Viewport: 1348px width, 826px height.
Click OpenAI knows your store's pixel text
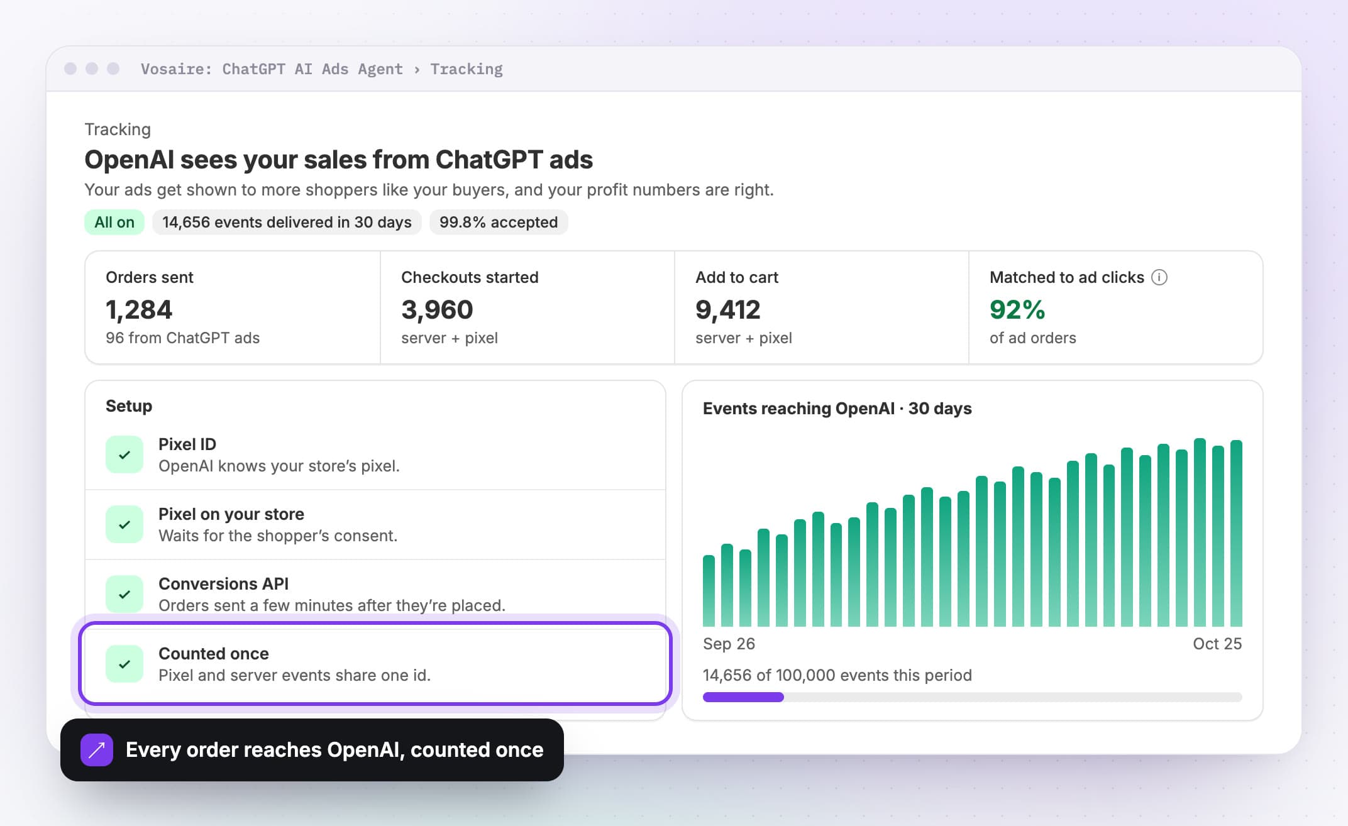[x=279, y=466]
